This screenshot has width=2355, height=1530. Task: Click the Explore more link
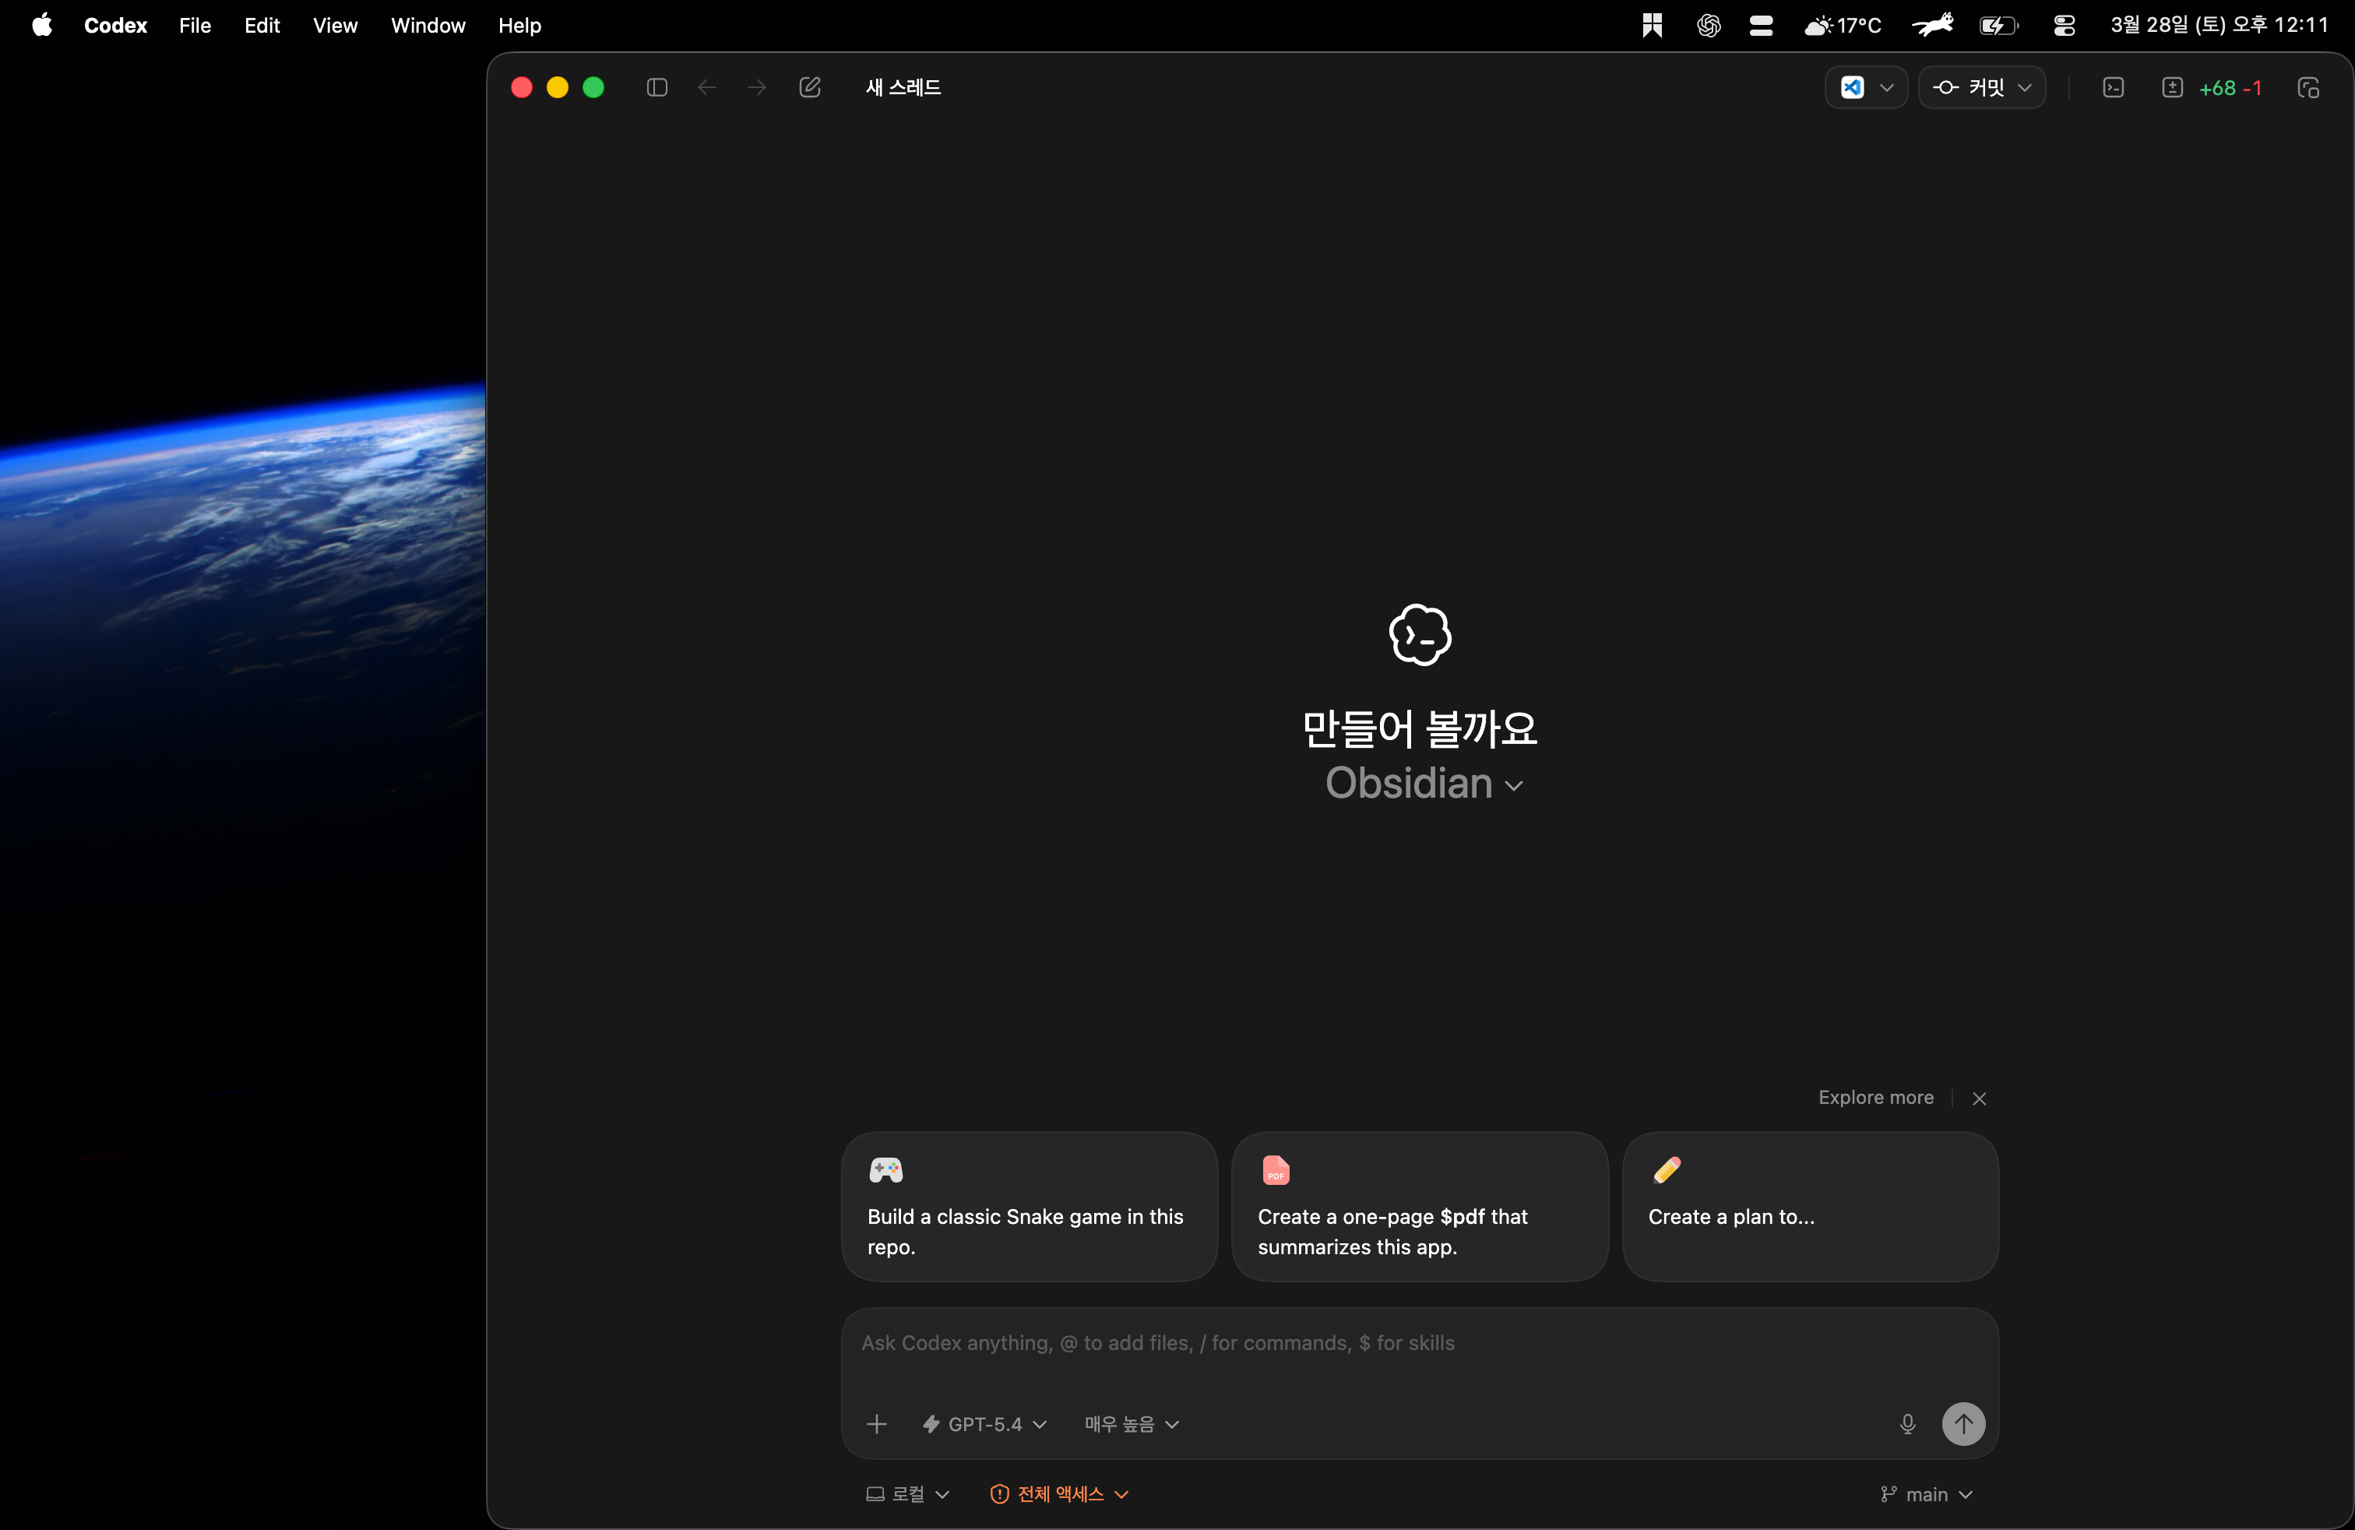point(1875,1097)
